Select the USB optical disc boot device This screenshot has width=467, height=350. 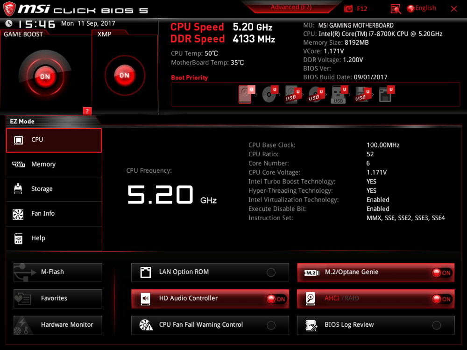click(x=316, y=95)
